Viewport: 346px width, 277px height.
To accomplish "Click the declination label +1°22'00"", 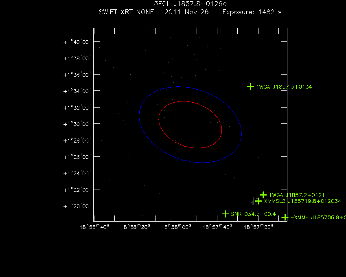I will [x=77, y=190].
